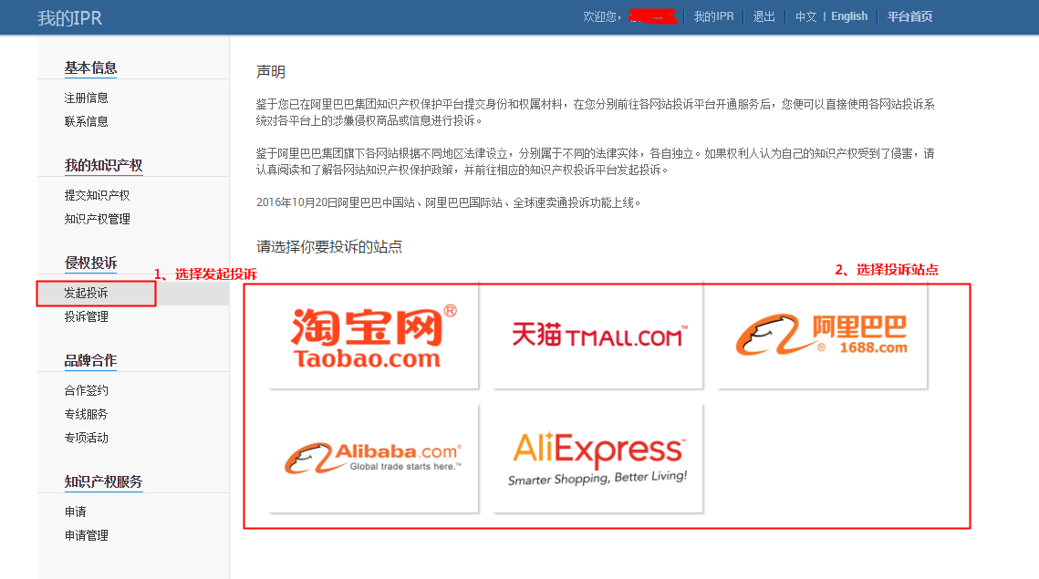The height and width of the screenshot is (579, 1039).
Task: Switch language to English in header
Action: point(849,16)
